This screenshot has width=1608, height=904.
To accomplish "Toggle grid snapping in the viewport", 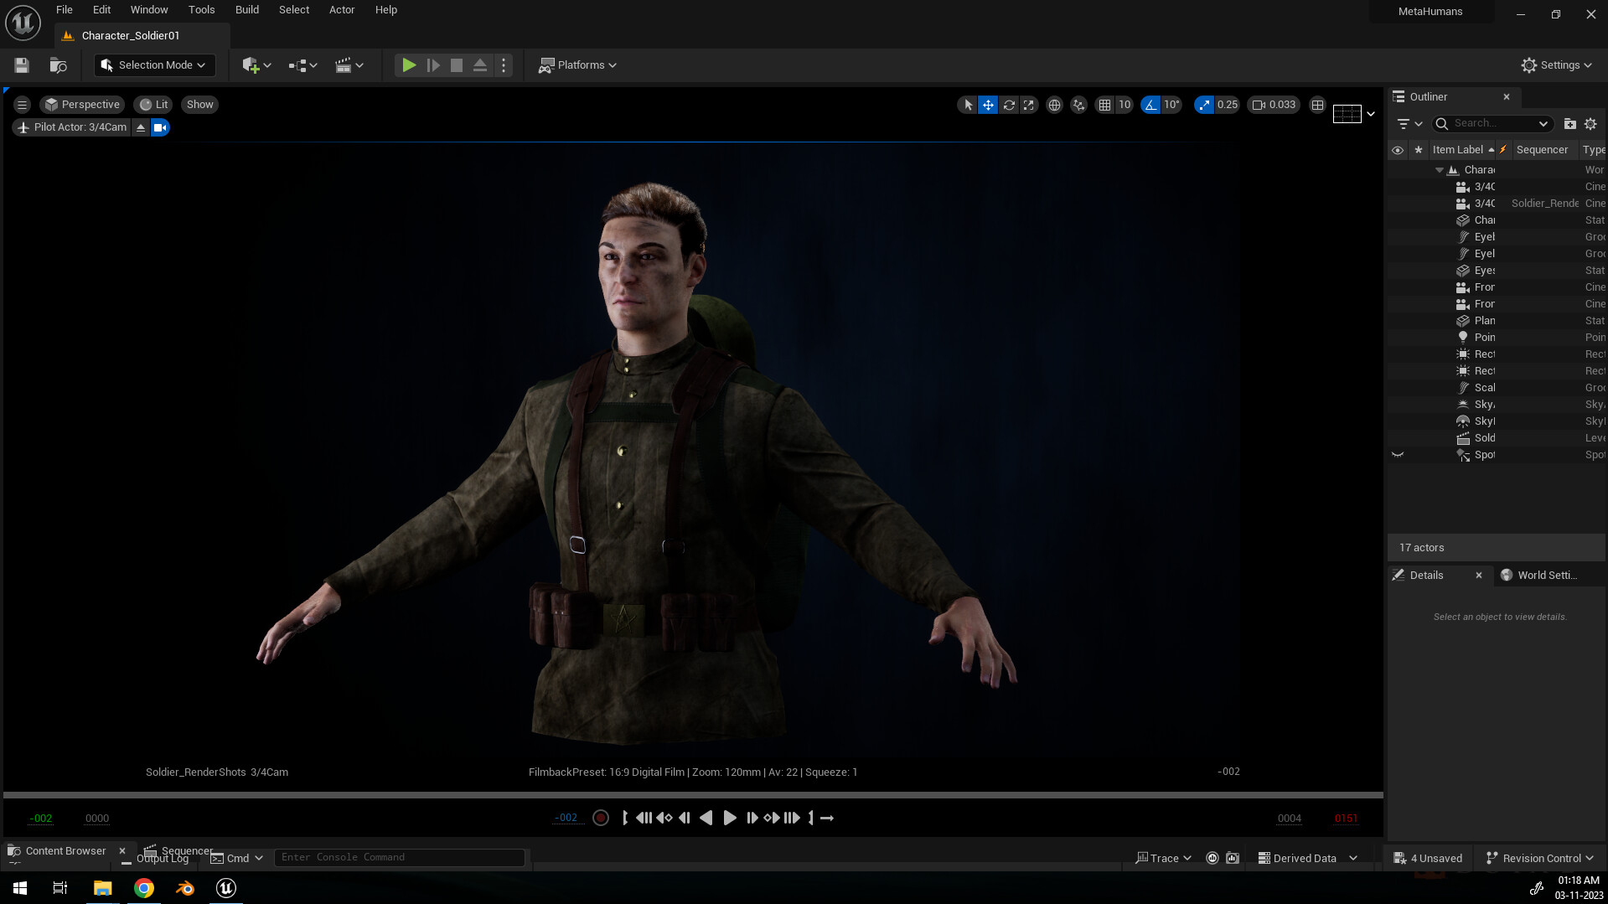I will pos(1104,105).
